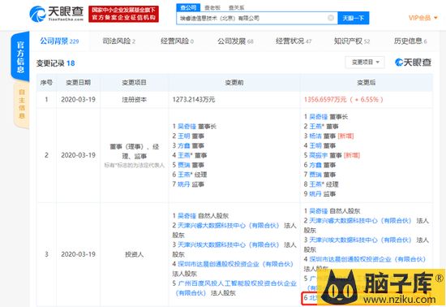Switch to the 经营风险 tab
Viewport: 446px width, 307px height.
177,41
